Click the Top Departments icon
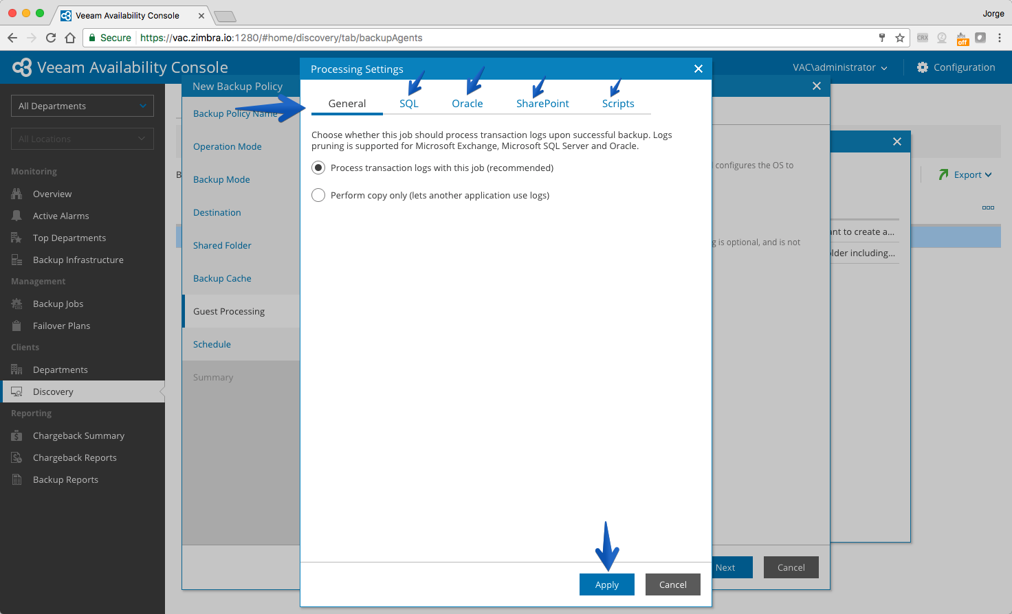Image resolution: width=1012 pixels, height=614 pixels. pyautogui.click(x=16, y=238)
